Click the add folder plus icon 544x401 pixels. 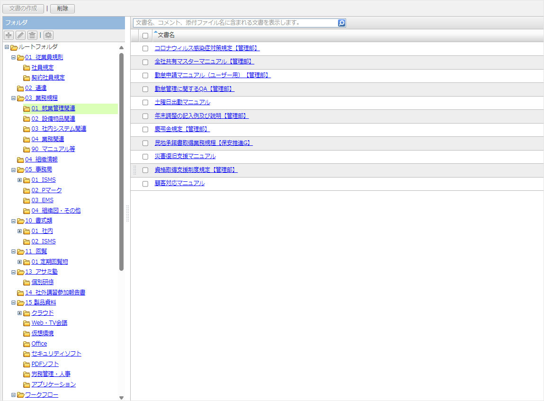(x=9, y=35)
